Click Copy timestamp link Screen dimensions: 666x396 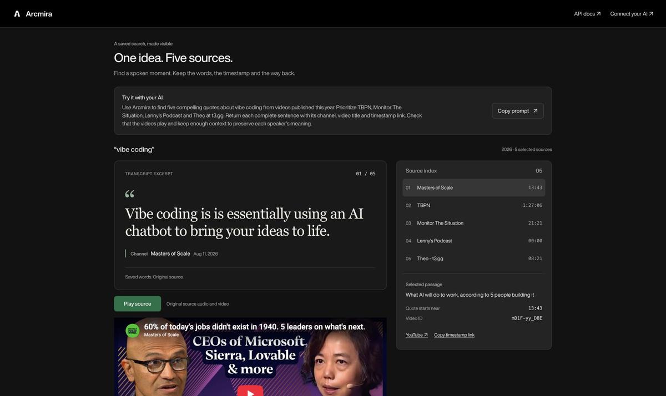tap(454, 335)
